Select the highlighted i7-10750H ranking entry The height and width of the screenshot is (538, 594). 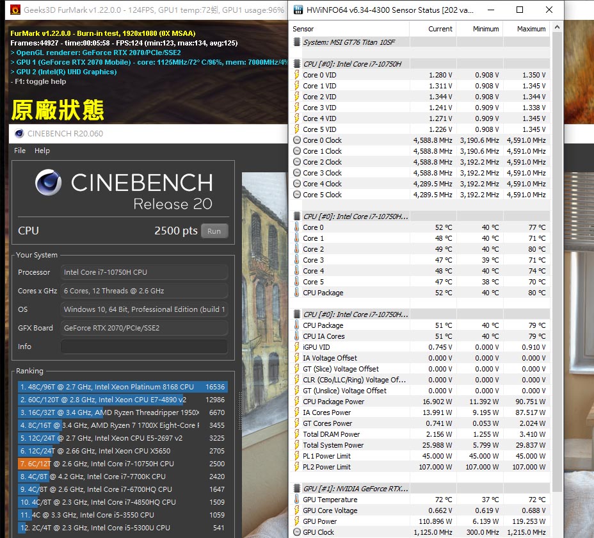123,464
